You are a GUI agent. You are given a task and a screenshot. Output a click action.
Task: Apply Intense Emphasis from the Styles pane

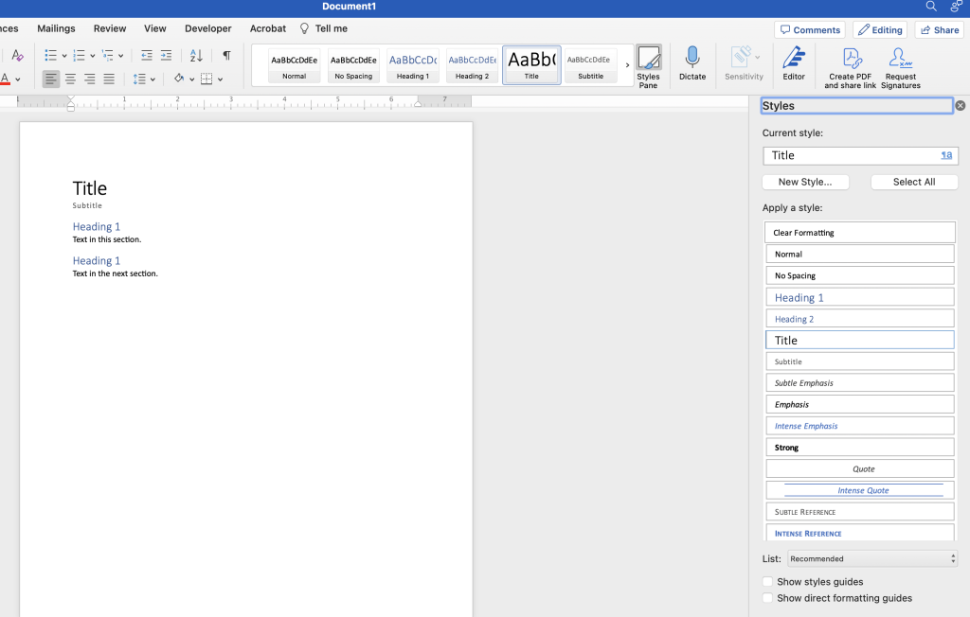[x=860, y=426]
